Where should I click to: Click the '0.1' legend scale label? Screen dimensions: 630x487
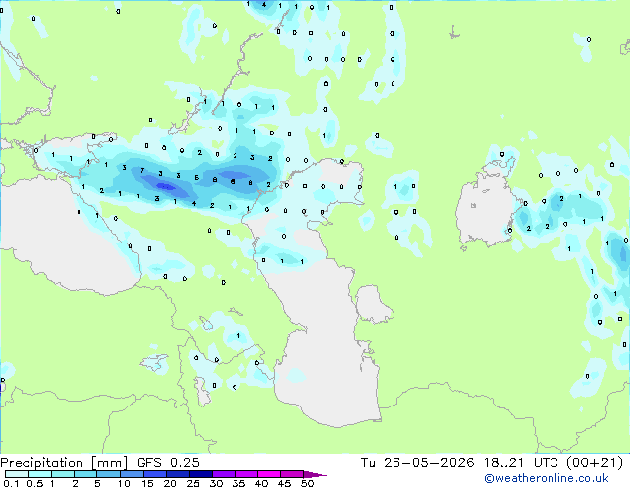click(x=11, y=483)
